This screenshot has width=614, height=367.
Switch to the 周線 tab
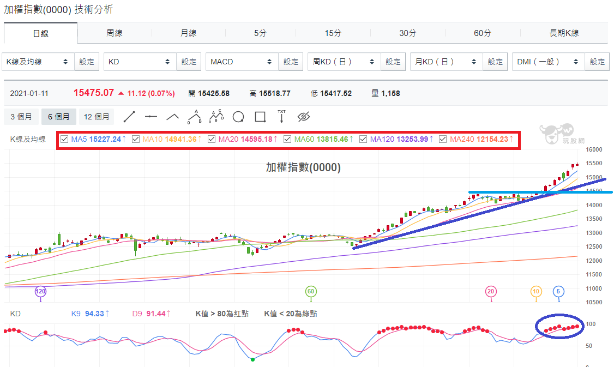[x=115, y=33]
